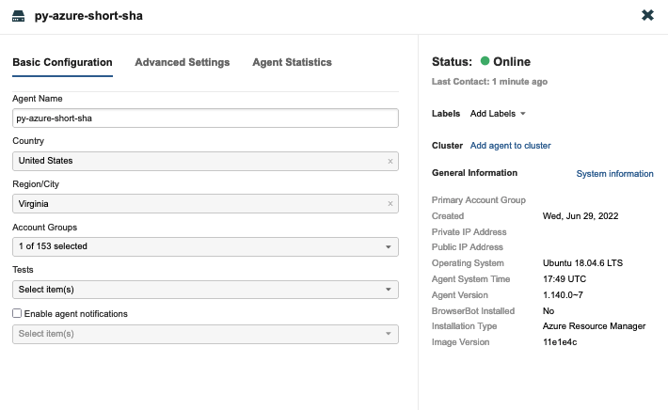Viewport: 668px width, 410px height.
Task: Open the Add Labels dropdown
Action: (x=498, y=114)
